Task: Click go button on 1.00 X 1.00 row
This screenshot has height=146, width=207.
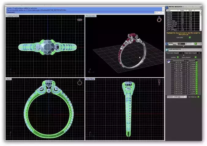Action: coord(197,68)
